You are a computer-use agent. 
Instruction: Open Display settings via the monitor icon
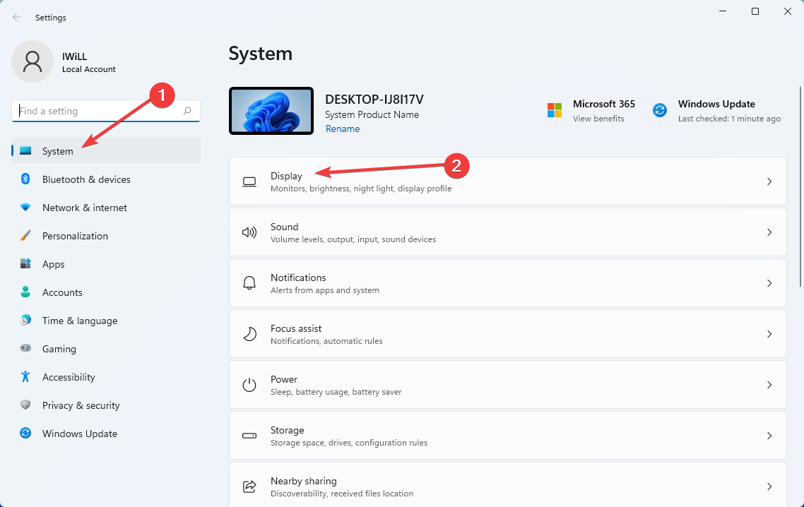[x=249, y=181]
